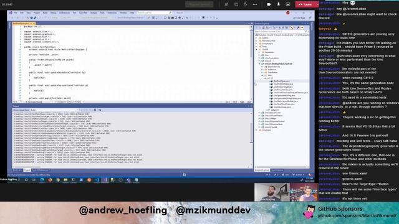Expand the AddIns folder node

(256, 38)
